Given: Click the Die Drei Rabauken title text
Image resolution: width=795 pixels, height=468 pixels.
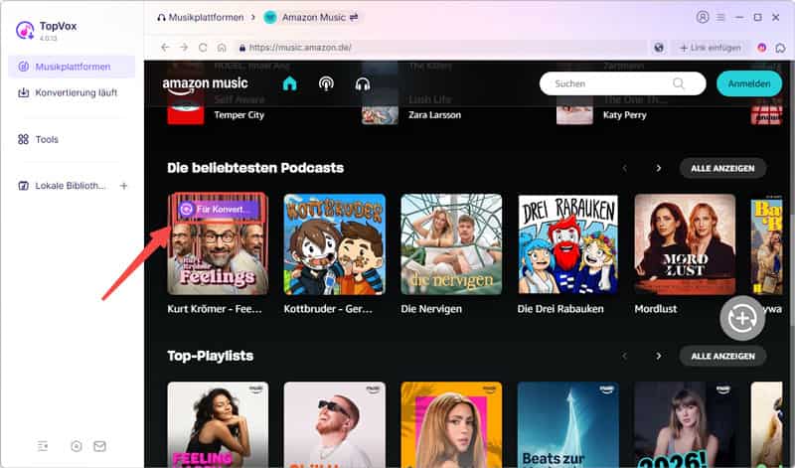Looking at the screenshot, I should click(560, 309).
